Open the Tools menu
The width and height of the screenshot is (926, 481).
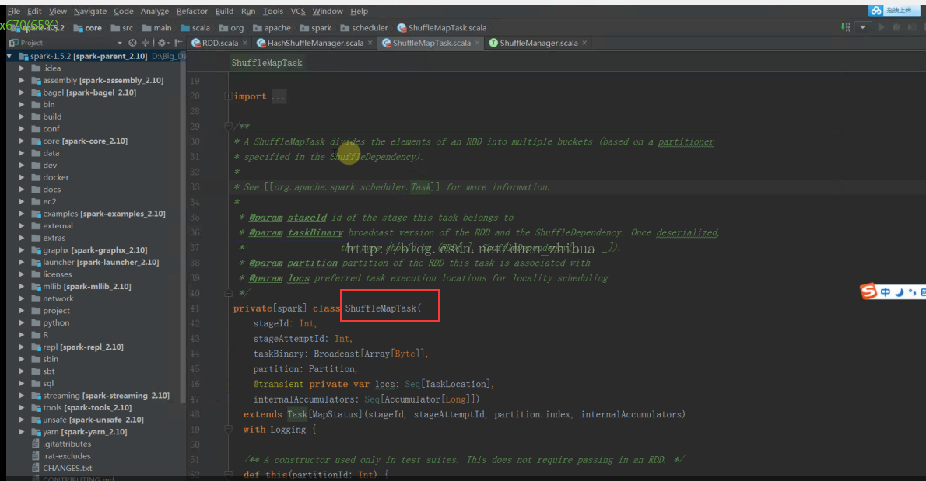273,11
